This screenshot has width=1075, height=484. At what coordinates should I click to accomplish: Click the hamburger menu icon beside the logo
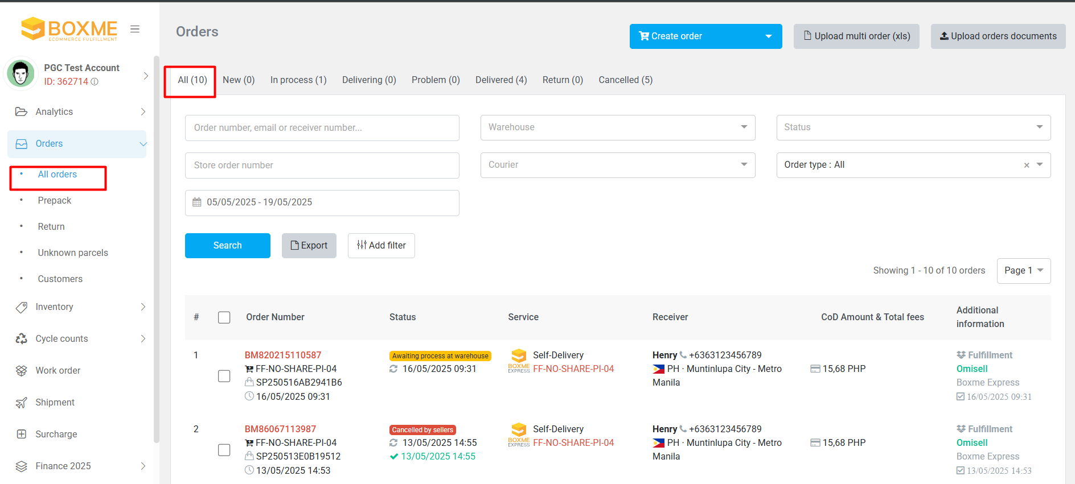(135, 29)
